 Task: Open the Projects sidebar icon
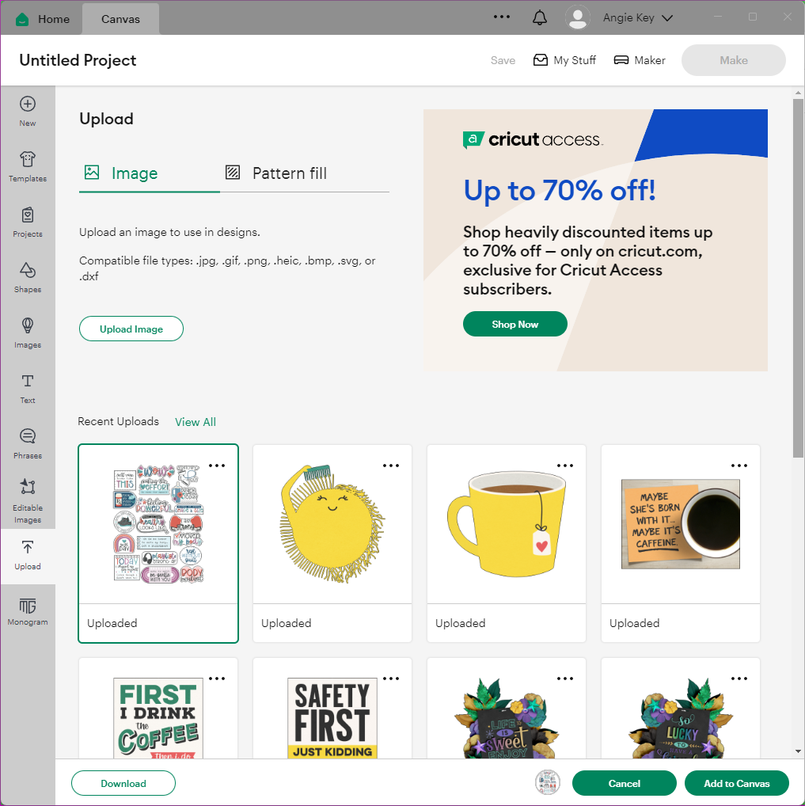click(28, 222)
